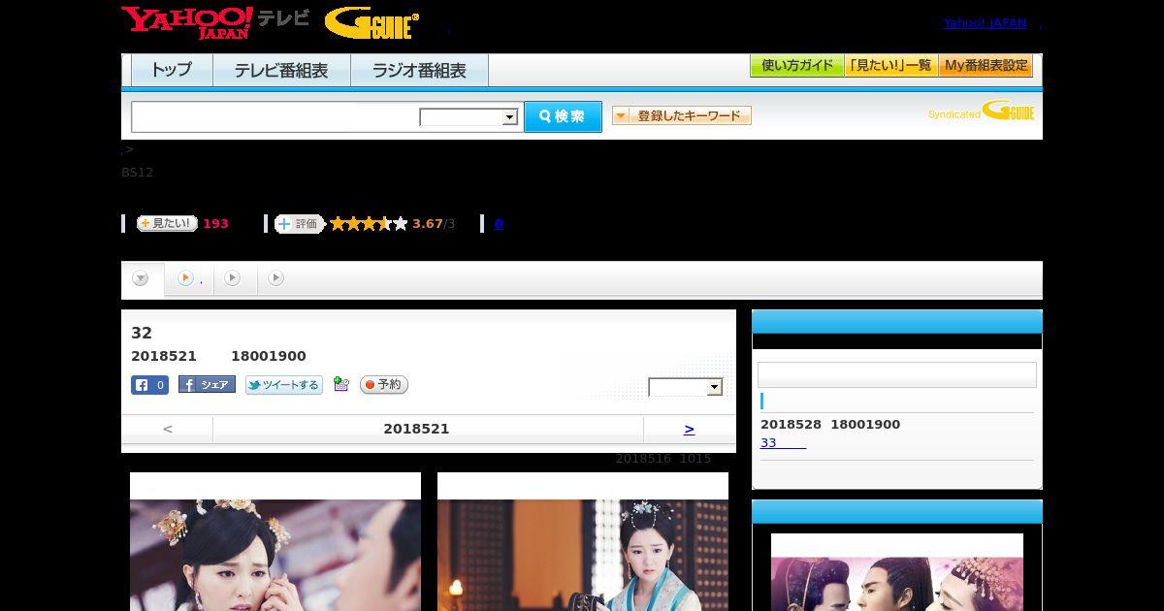
Task: Go to the next date with > link
Action: point(689,429)
